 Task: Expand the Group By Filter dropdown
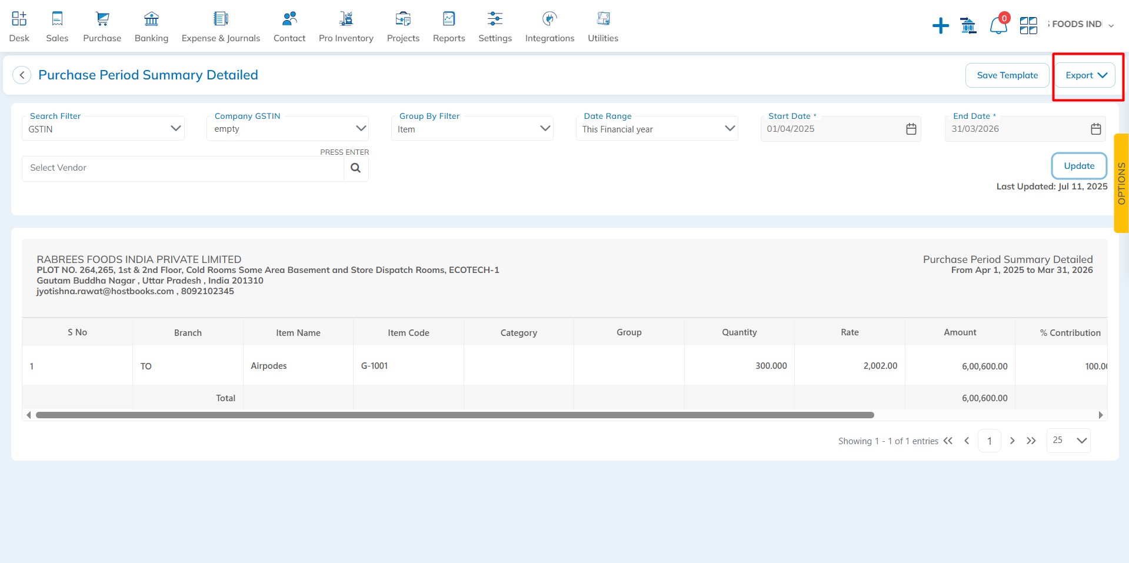(x=472, y=129)
